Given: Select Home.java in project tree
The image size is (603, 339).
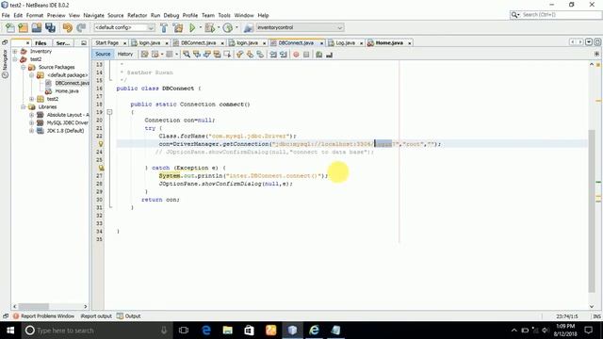Looking at the screenshot, I should tap(67, 91).
